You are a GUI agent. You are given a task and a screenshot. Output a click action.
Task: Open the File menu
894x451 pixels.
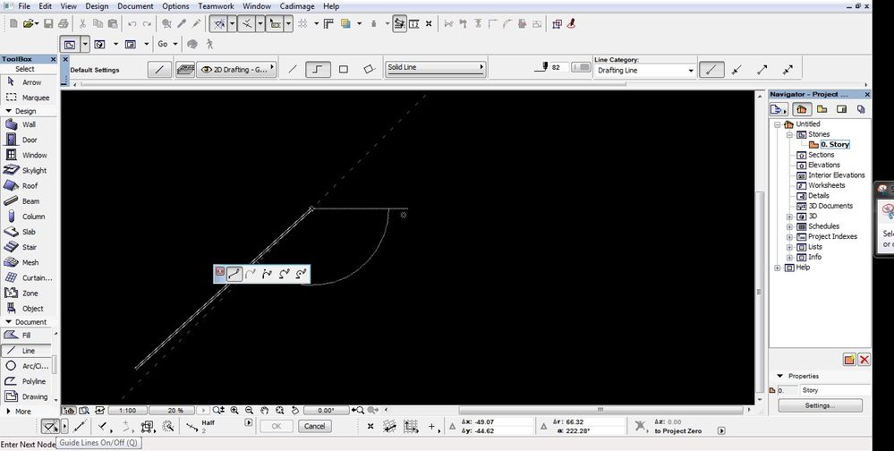tap(24, 6)
